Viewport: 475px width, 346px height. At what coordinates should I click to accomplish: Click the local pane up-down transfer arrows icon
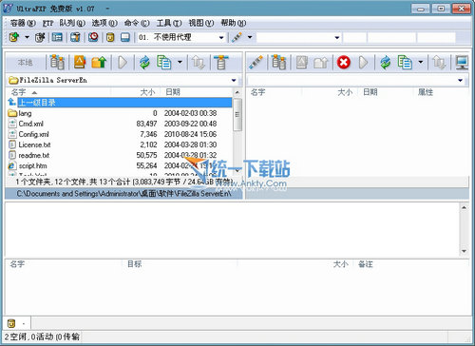coord(199,62)
